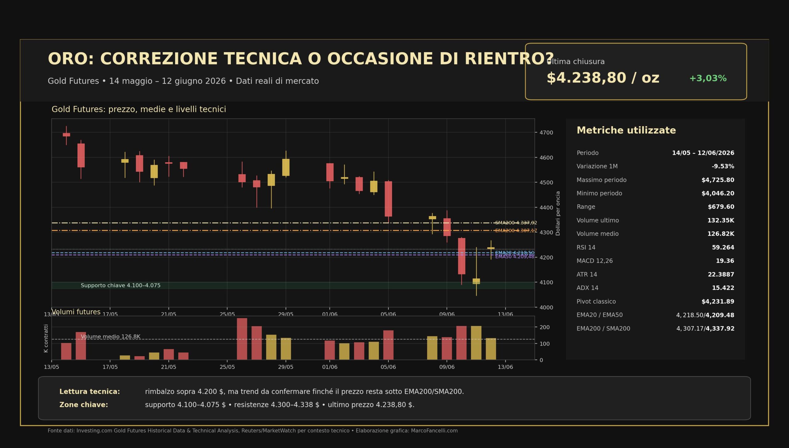The height and width of the screenshot is (448, 789).
Task: Click the green support zone band
Action: (x=293, y=285)
